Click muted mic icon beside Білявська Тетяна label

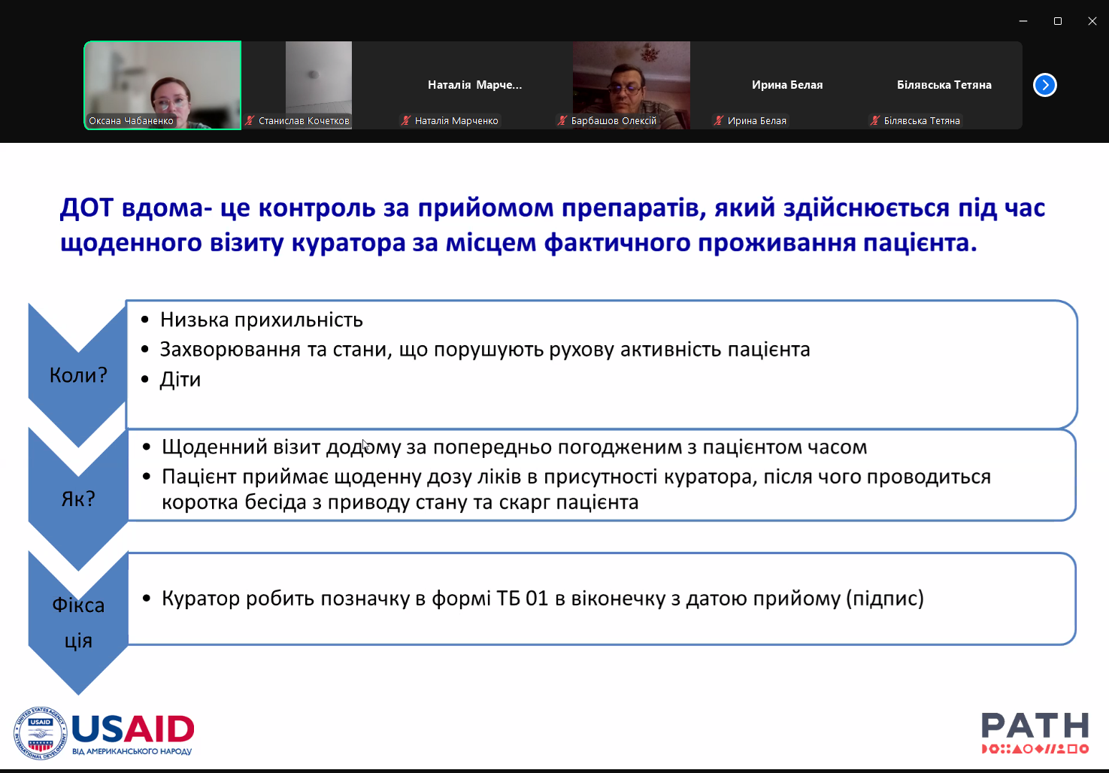click(x=875, y=120)
